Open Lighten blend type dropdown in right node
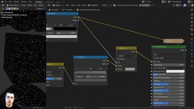 click(x=126, y=56)
